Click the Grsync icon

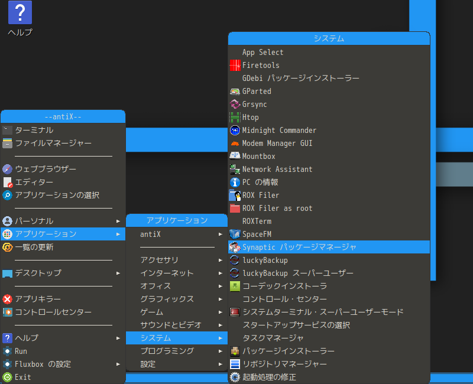(235, 105)
